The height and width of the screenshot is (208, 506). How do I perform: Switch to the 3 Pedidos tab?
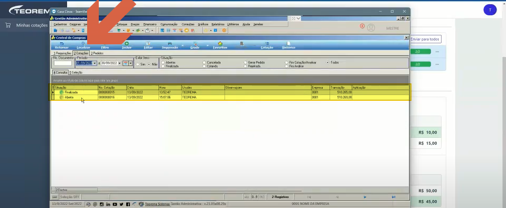(97, 53)
